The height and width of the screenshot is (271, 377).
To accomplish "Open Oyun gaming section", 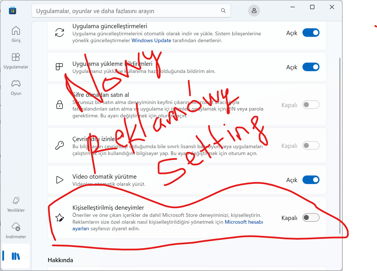I will [x=16, y=87].
